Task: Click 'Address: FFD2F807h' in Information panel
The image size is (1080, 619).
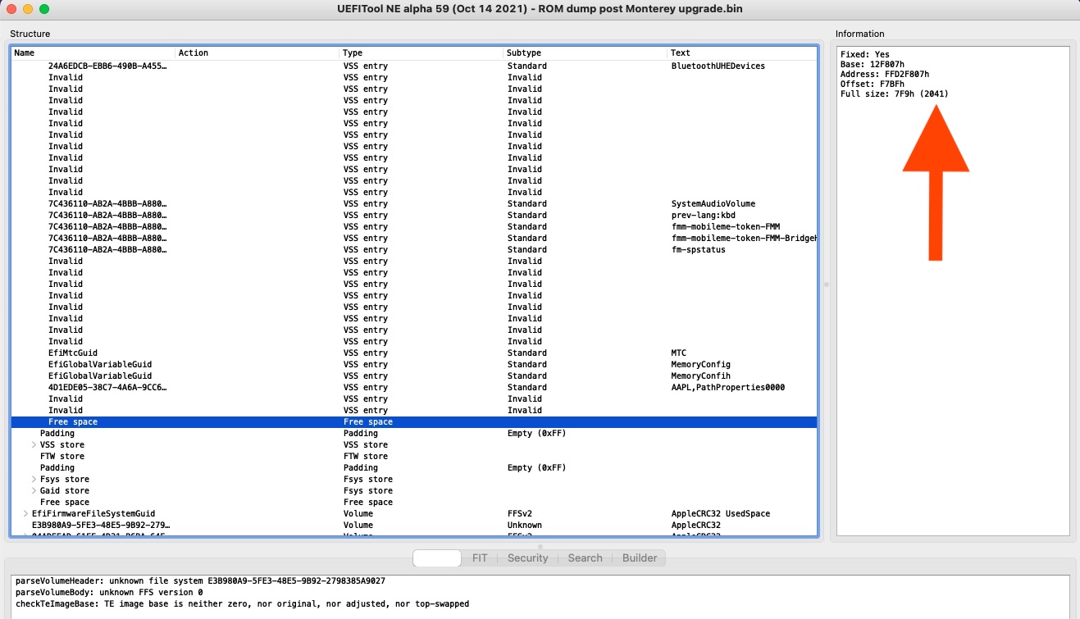Action: 884,74
